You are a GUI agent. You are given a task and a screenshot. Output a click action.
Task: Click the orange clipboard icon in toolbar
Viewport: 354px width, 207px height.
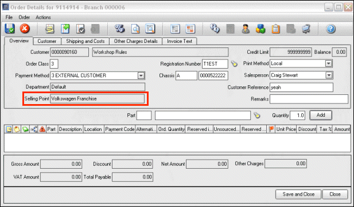click(275, 29)
